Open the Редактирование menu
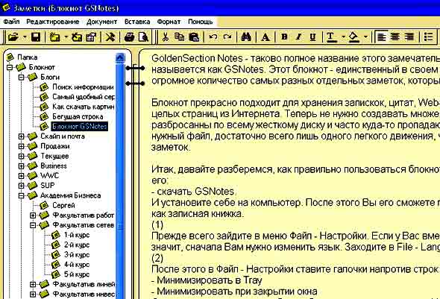 pyautogui.click(x=52, y=22)
